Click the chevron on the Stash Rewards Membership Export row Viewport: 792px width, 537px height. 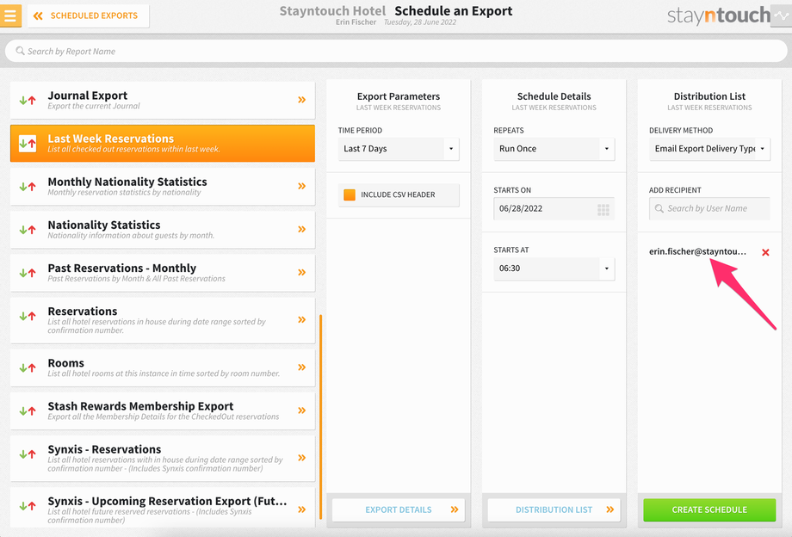point(301,410)
